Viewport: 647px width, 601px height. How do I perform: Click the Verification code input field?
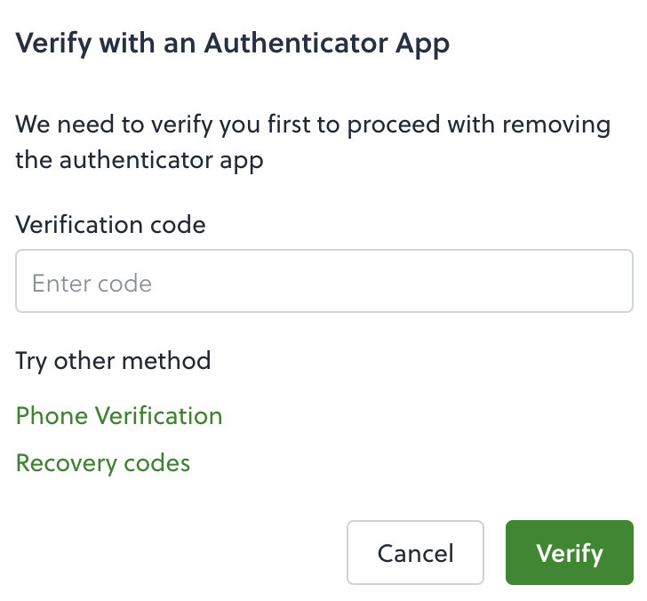[x=323, y=281]
